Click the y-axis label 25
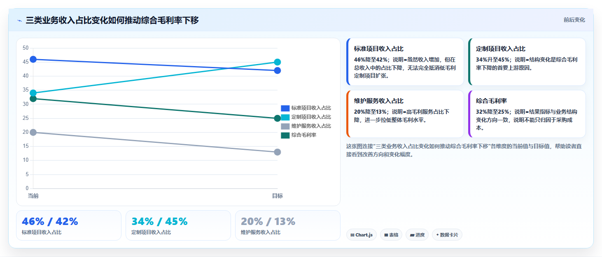The height and width of the screenshot is (257, 602). click(x=26, y=118)
